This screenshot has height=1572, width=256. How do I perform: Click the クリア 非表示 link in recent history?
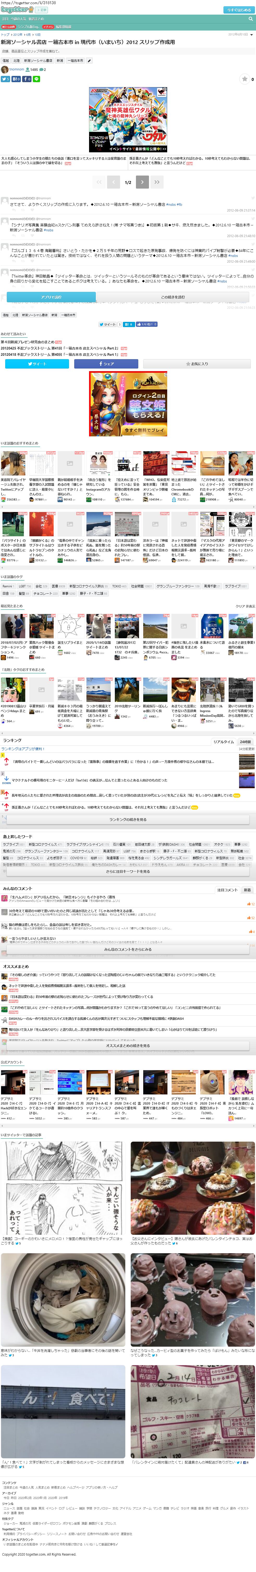coord(245,607)
